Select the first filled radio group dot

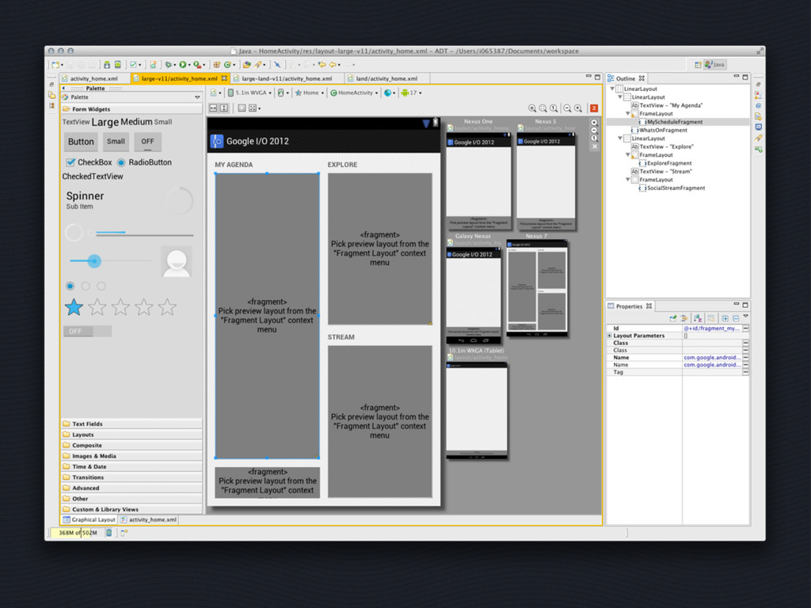coord(70,286)
